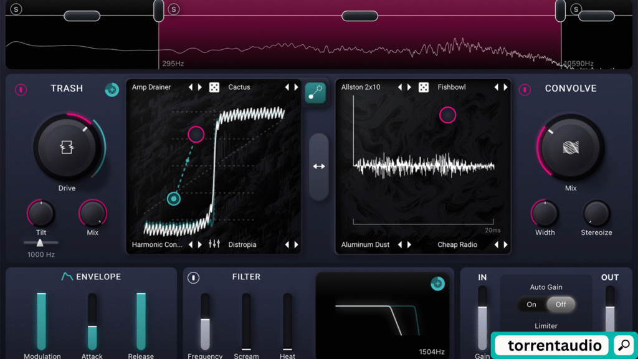The width and height of the screenshot is (638, 359).
Task: Toggle the TRASH module power button
Action: pyautogui.click(x=21, y=89)
